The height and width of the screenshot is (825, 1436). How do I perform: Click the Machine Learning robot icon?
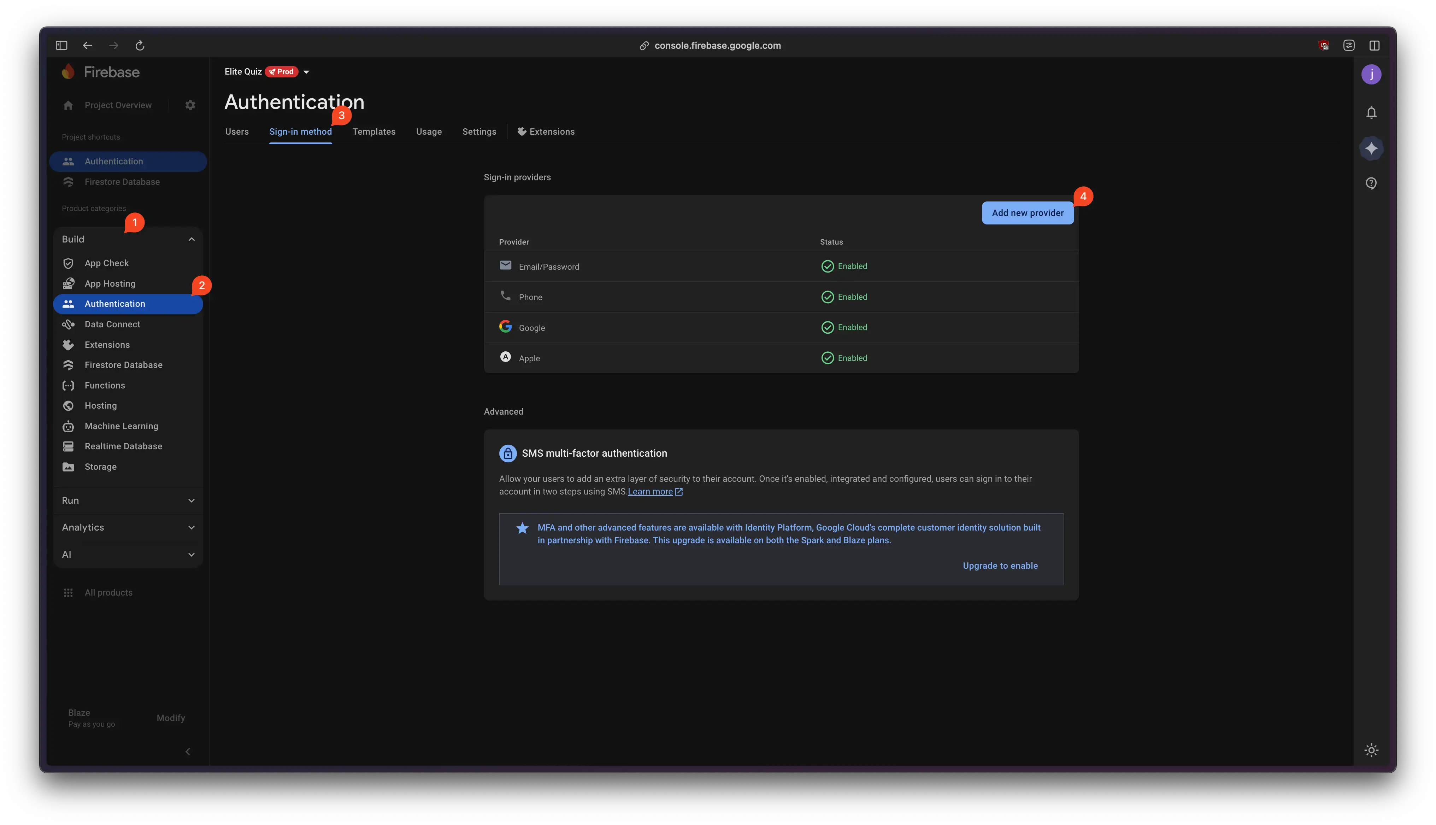coord(69,426)
